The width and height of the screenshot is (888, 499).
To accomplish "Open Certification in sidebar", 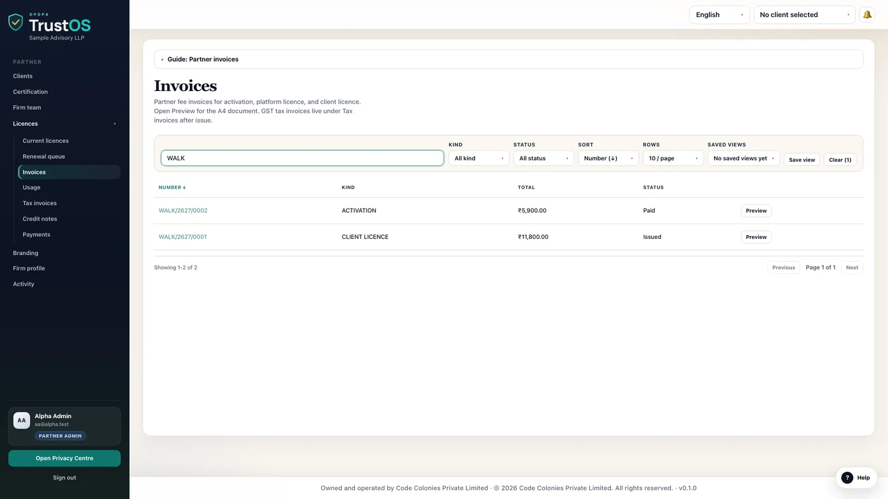I will click(31, 92).
